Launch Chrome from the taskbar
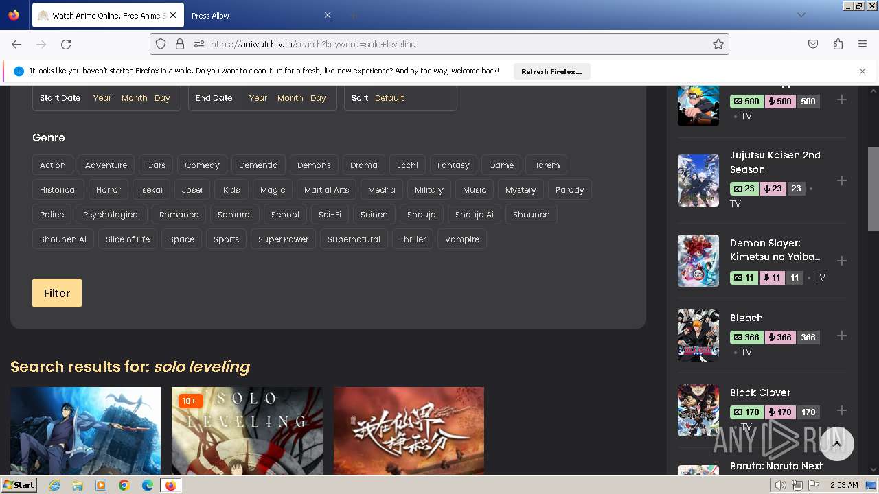879x494 pixels. tap(124, 485)
